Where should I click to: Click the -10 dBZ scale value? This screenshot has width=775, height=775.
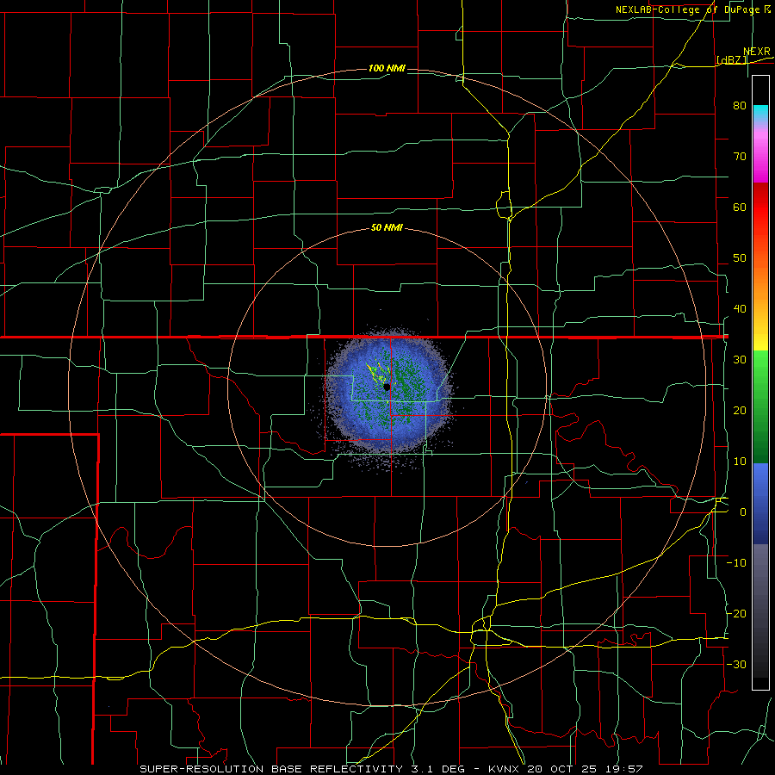736,563
